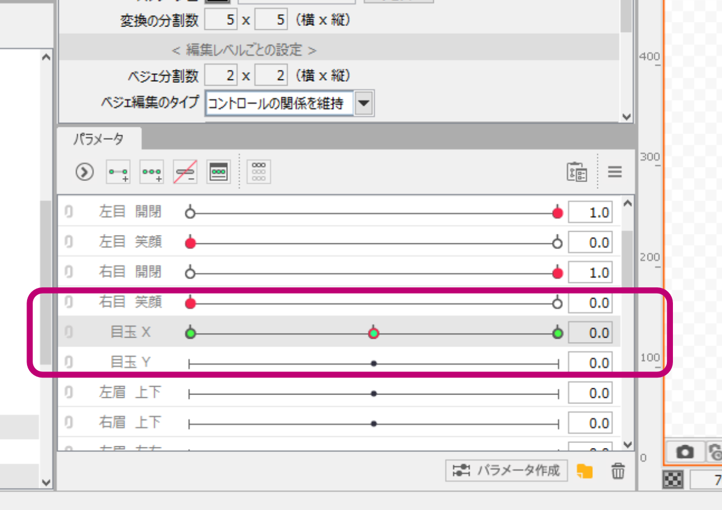This screenshot has width=722, height=510.
Task: Click the inspector panel scroll down arrow
Action: (x=626, y=117)
